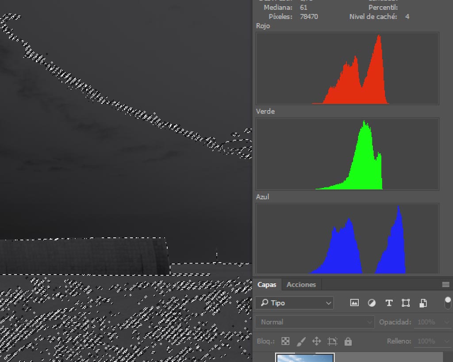Lock position move icon
The image size is (453, 362).
point(317,341)
